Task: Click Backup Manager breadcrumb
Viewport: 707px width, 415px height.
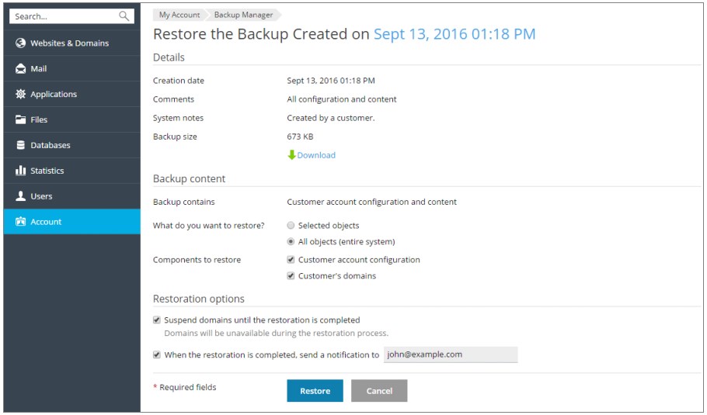Action: coord(243,15)
